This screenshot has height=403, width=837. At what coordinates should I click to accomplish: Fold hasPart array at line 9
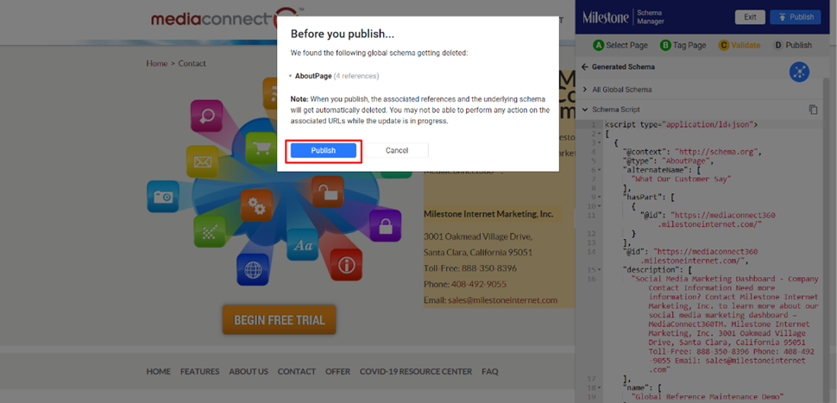(x=600, y=197)
